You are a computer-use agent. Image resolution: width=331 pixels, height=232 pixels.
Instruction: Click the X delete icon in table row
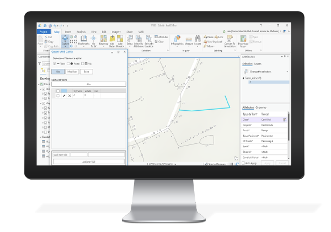click(70, 96)
